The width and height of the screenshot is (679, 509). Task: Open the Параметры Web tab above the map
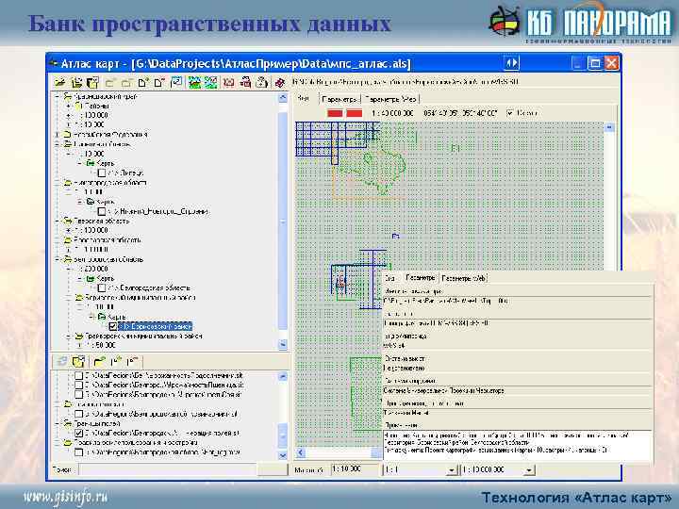[x=390, y=99]
